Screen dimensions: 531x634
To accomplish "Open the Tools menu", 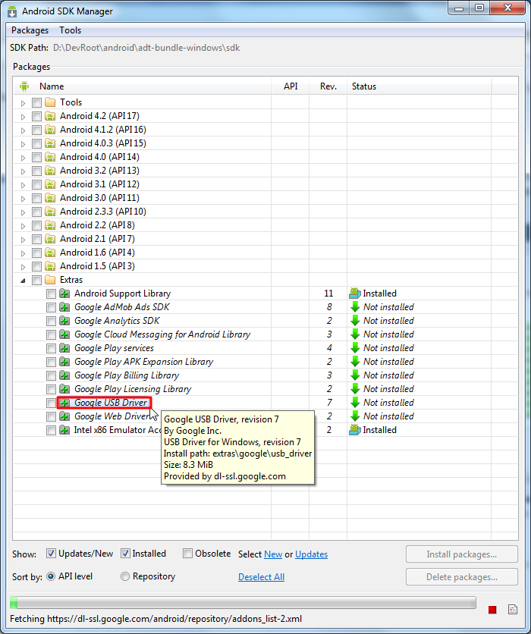I will (70, 30).
